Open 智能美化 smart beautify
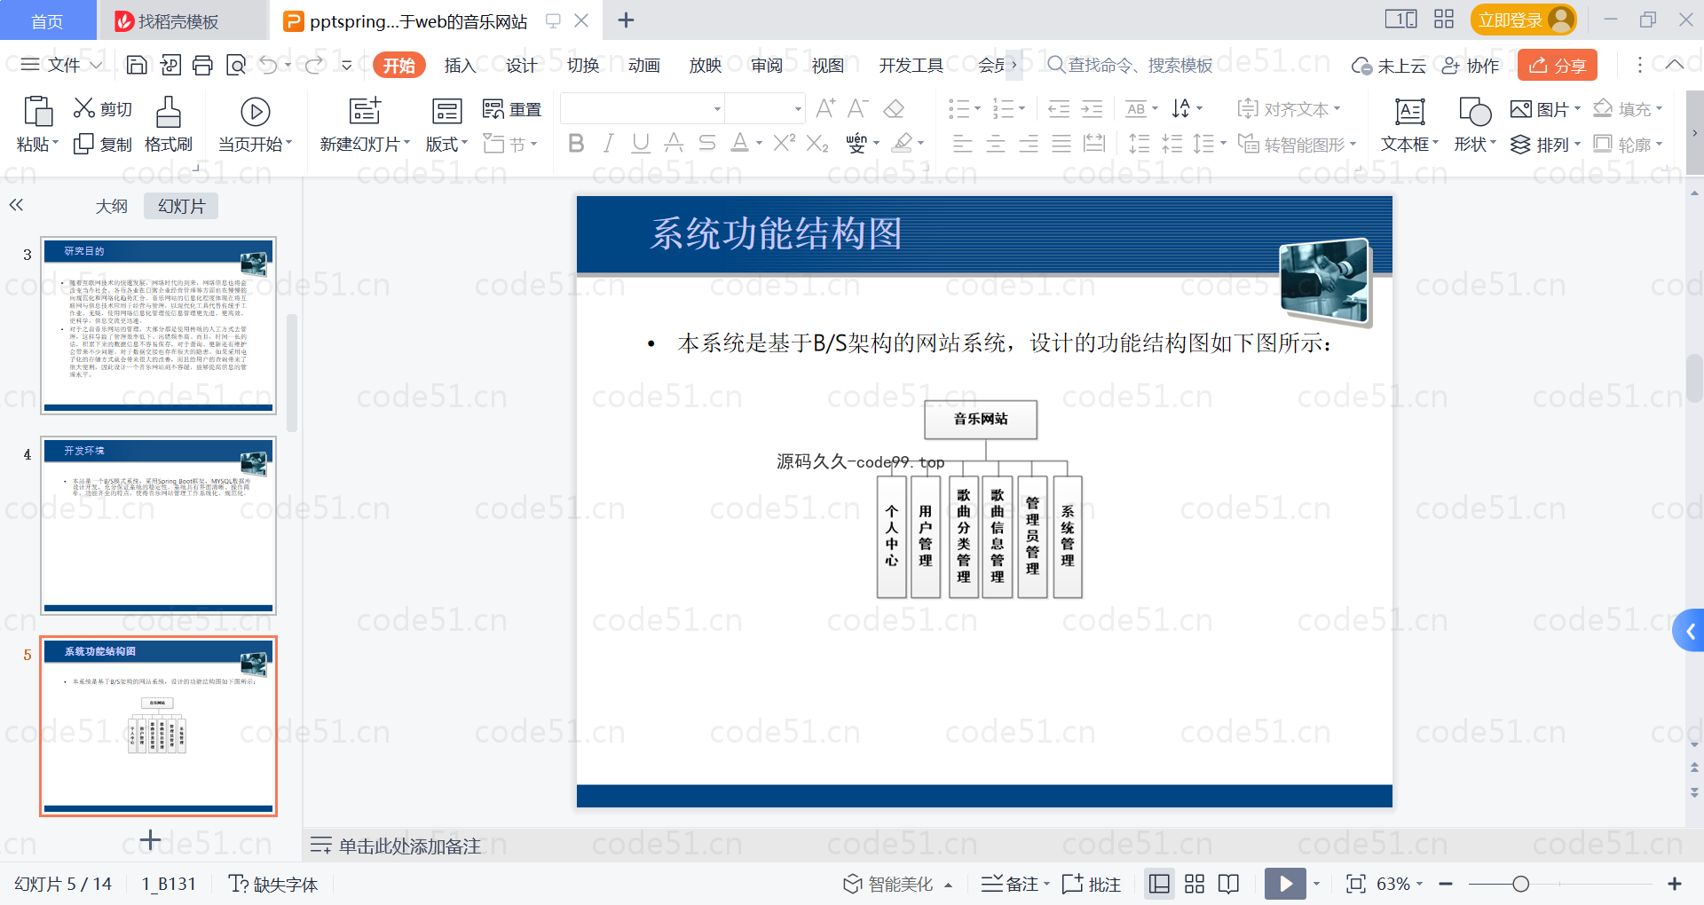Viewport: 1704px width, 905px height. 897,884
